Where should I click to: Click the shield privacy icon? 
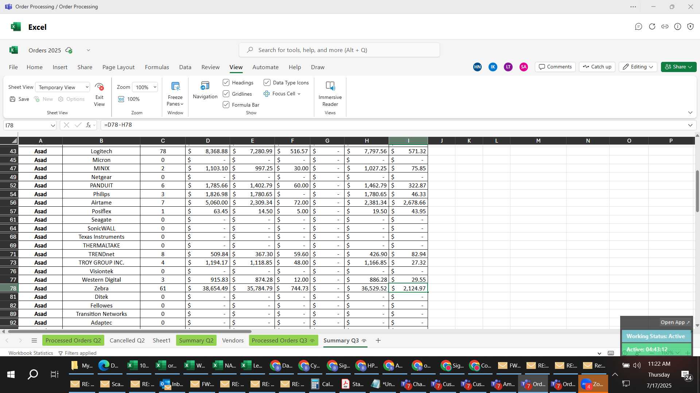click(x=691, y=27)
